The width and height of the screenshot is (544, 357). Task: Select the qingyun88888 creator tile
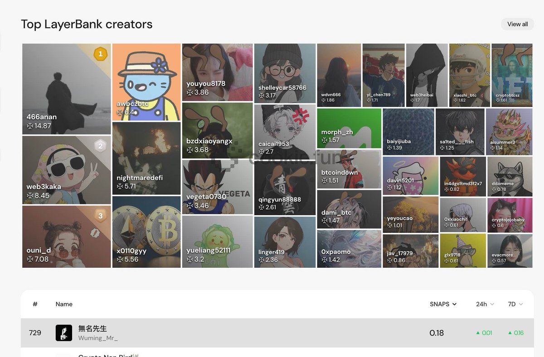(285, 188)
